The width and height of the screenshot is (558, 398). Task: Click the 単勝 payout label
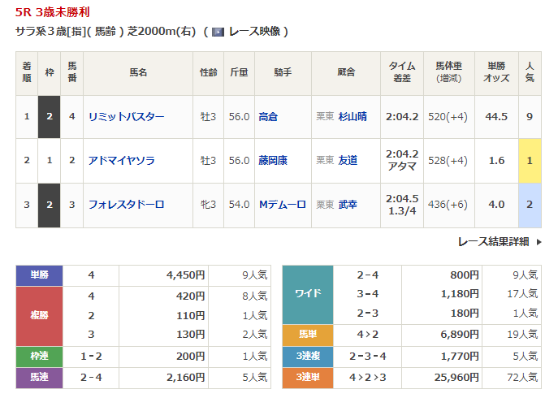coord(39,275)
